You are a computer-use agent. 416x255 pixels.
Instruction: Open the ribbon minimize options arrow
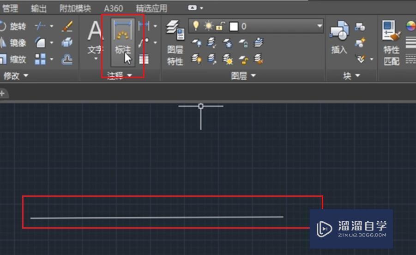coord(202,8)
